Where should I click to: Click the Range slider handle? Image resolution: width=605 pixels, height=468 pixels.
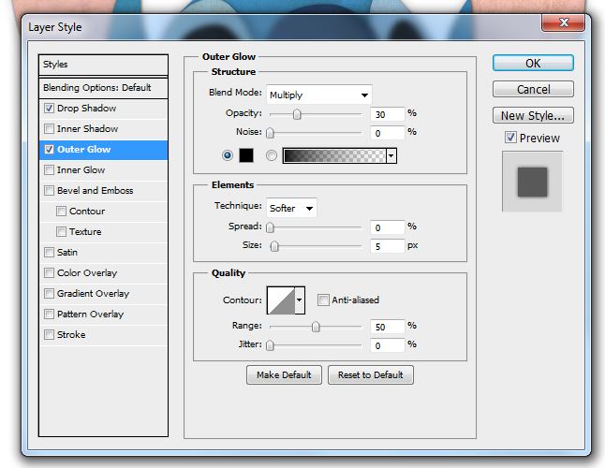(x=316, y=327)
